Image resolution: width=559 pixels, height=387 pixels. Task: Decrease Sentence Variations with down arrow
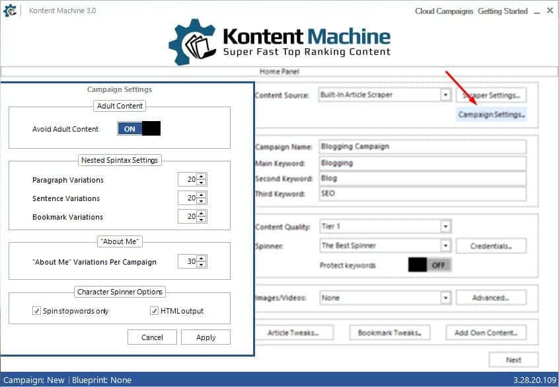click(x=202, y=201)
